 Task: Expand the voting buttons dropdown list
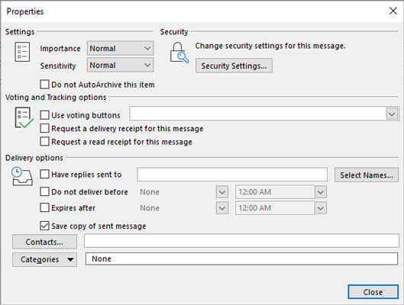[392, 114]
